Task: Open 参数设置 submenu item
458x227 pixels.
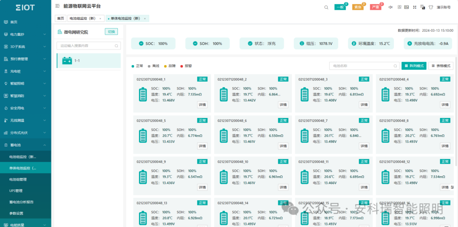Action: 16,213
